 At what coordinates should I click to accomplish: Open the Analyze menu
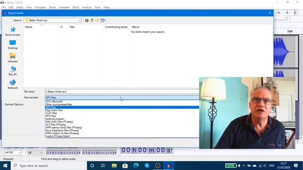point(87,8)
